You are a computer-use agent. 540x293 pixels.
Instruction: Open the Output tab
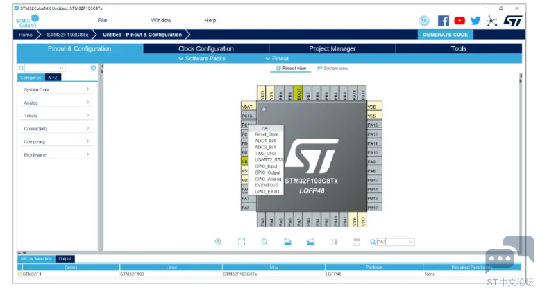click(x=65, y=258)
